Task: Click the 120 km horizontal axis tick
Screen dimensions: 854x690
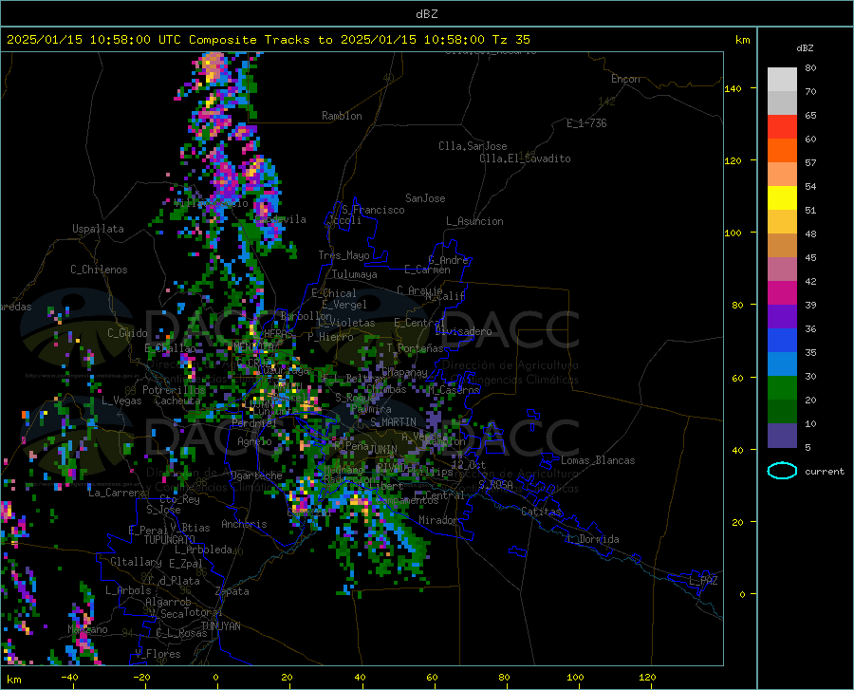Action: (x=647, y=677)
